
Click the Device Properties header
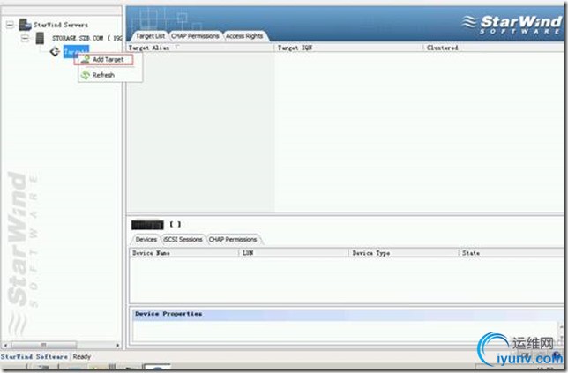(x=347, y=314)
